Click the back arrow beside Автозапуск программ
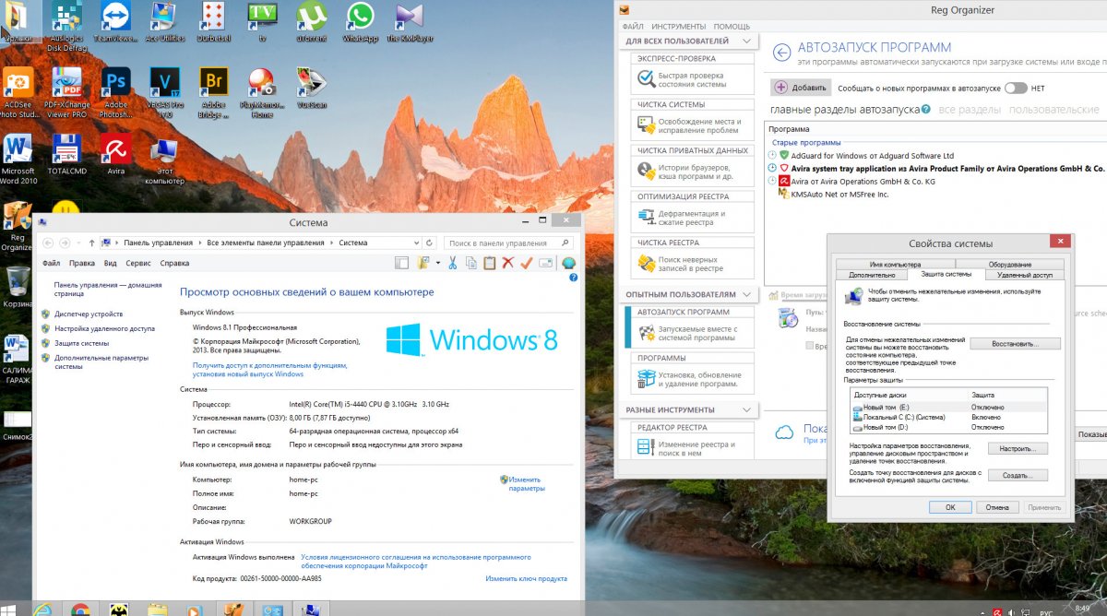Viewport: 1107px width, 616px height. tap(782, 53)
